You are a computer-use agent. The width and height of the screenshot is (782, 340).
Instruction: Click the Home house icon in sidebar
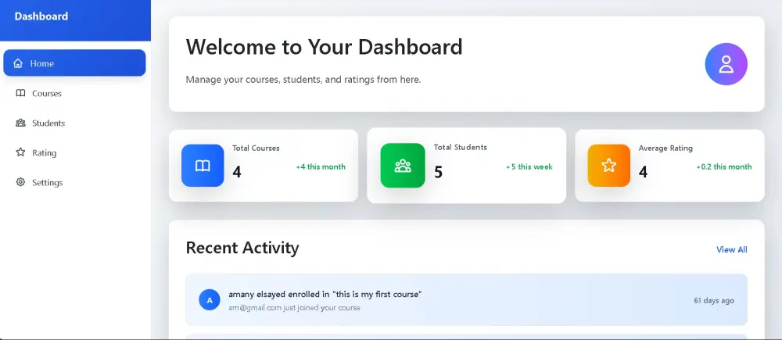tap(18, 63)
